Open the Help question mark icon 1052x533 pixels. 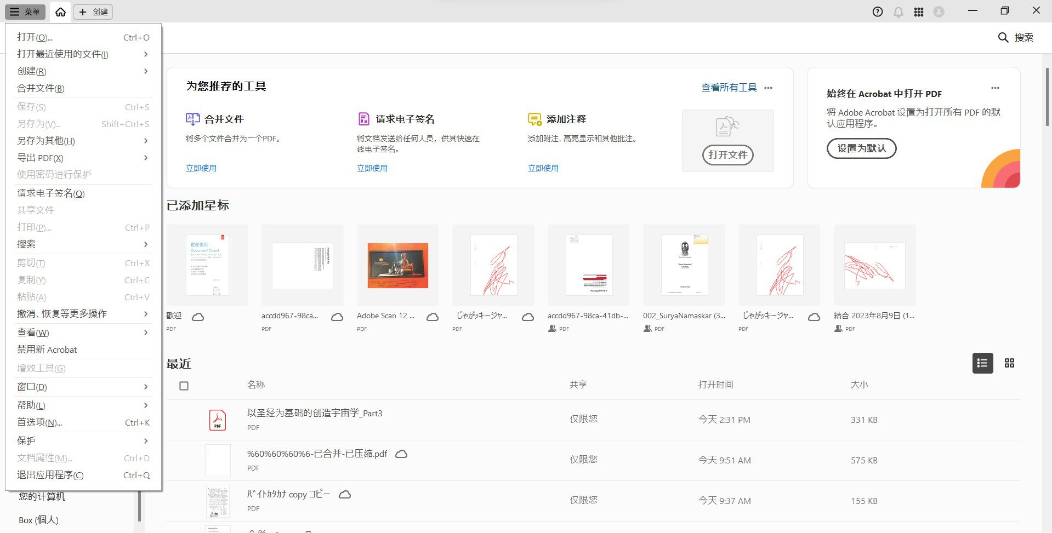tap(877, 12)
